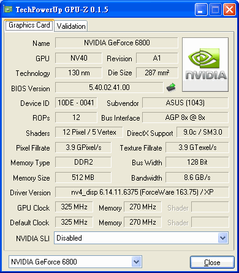Click the TechPowerUp GPU-Z 0.1.5 title text
Viewport: 239px width, 273px height.
(x=62, y=10)
